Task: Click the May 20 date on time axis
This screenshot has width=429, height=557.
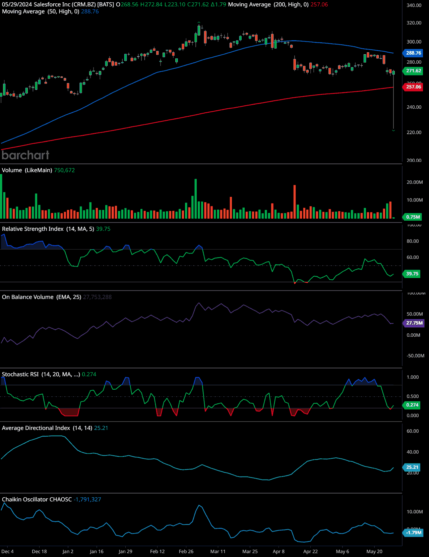Action: coord(374,551)
